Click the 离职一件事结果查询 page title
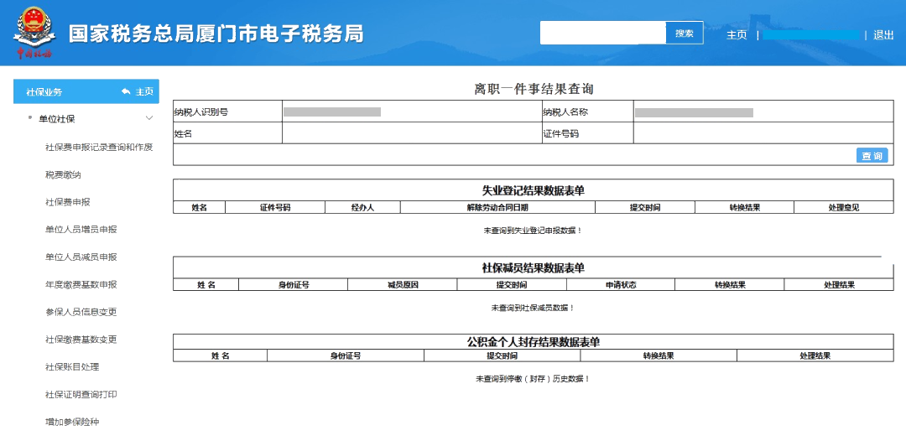Image resolution: width=906 pixels, height=441 pixels. click(x=534, y=90)
